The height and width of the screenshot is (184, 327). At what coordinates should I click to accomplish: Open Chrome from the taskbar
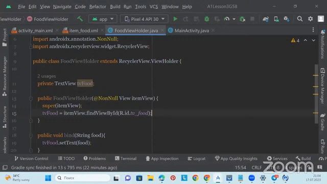pyautogui.click(x=195, y=178)
